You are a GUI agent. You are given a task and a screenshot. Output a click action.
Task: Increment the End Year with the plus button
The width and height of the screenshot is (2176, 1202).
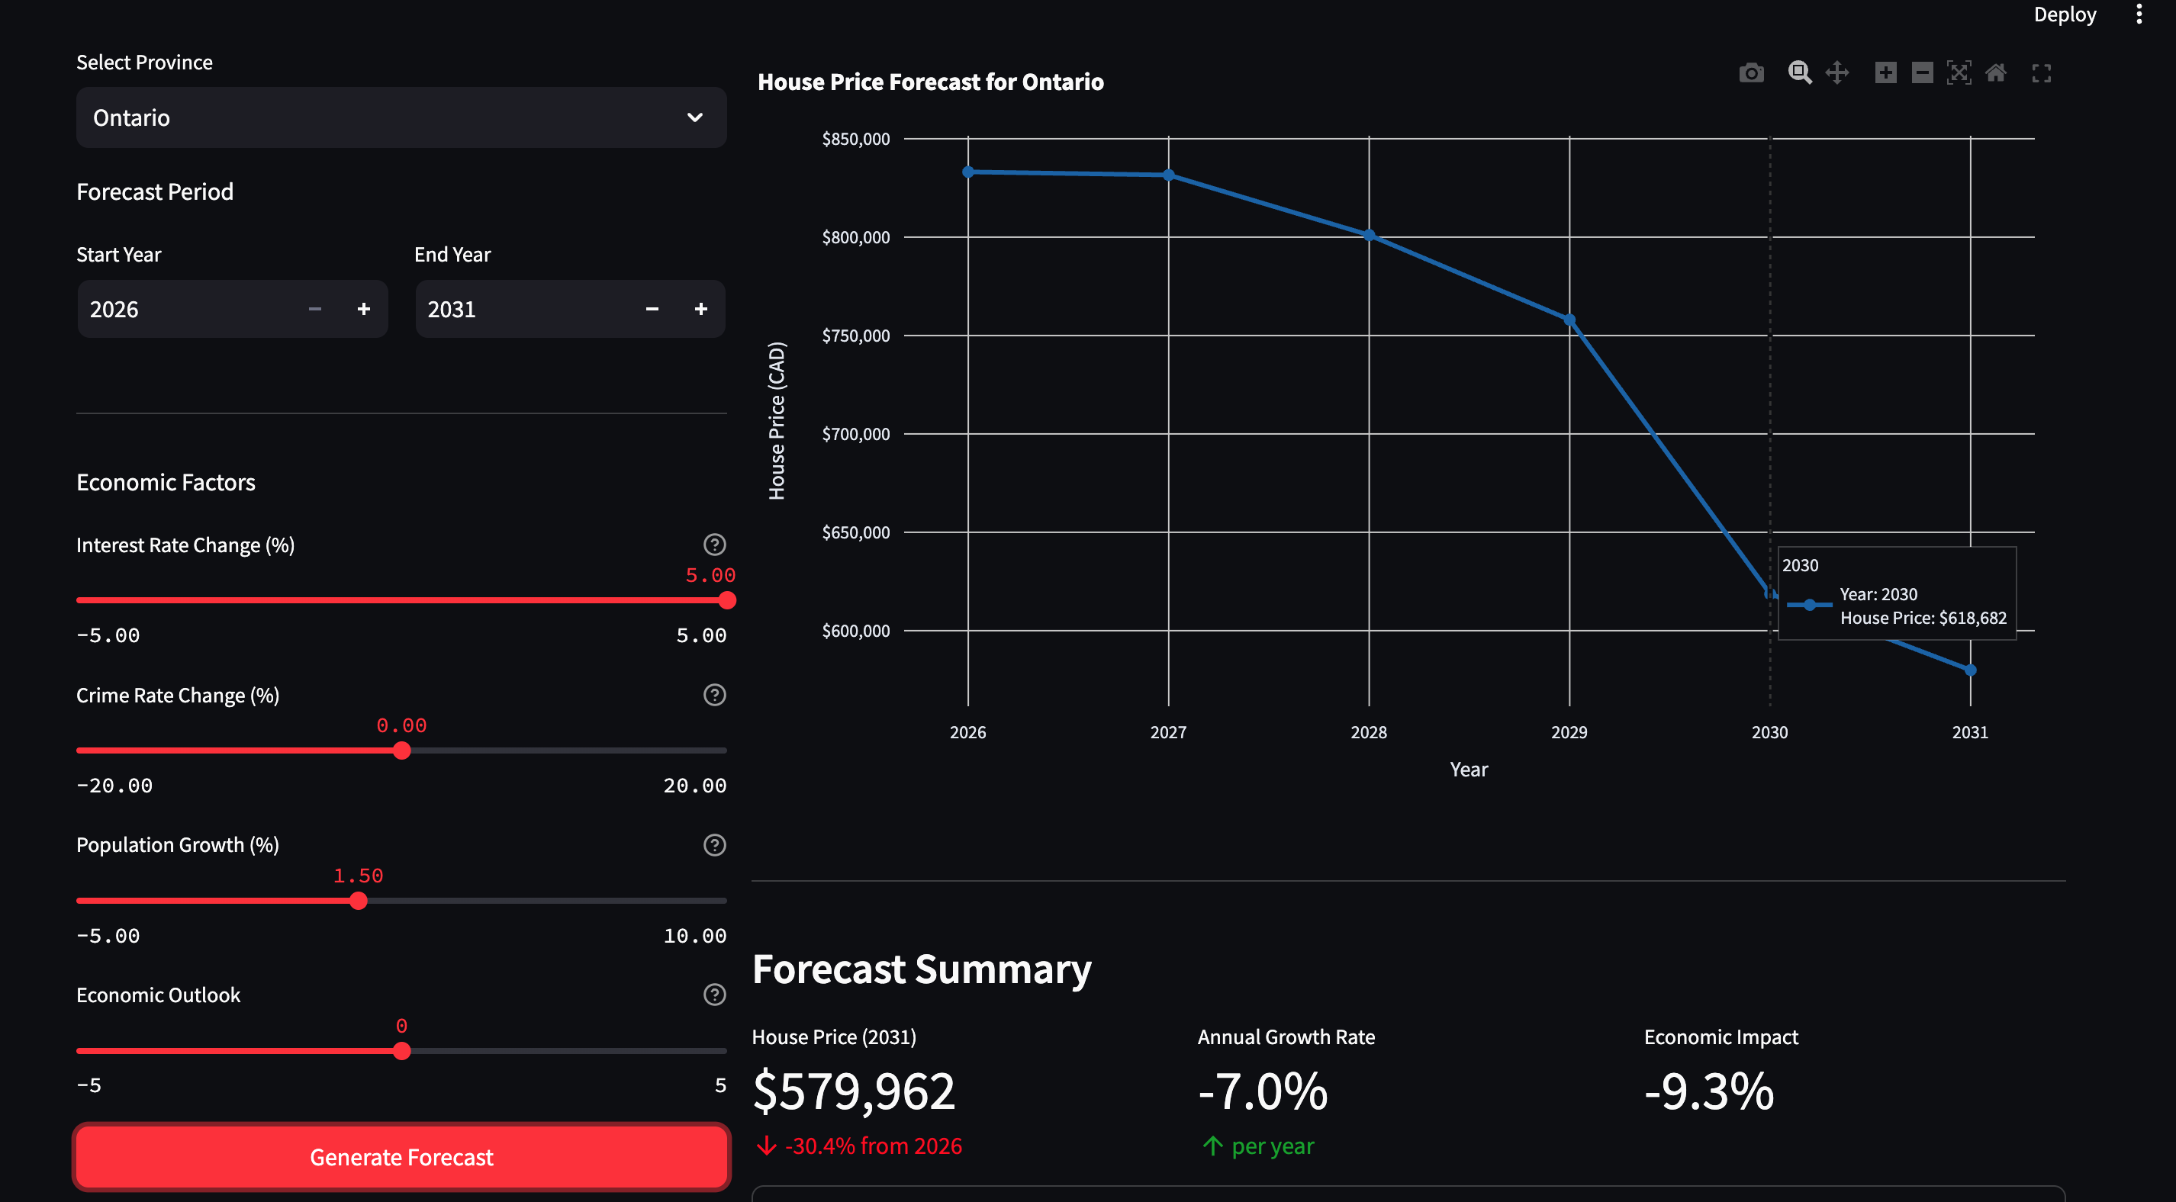click(x=700, y=308)
